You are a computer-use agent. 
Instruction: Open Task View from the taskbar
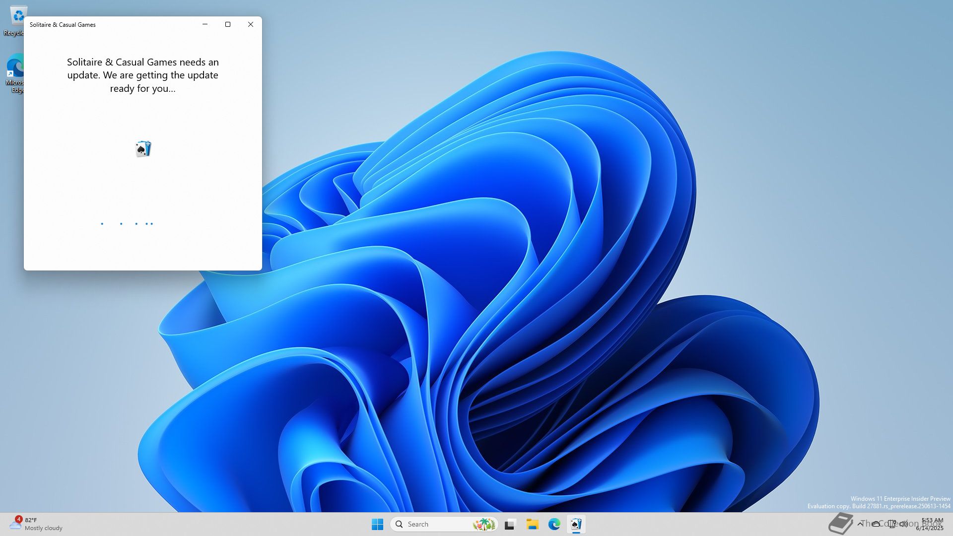510,524
